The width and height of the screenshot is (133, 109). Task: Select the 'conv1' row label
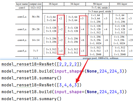22,8
